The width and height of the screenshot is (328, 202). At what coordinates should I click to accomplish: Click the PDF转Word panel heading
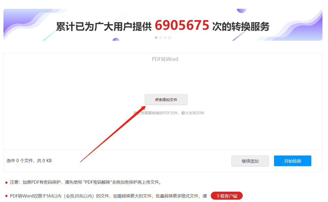click(x=165, y=59)
